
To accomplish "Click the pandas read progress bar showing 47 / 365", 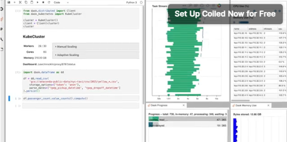I will pos(188,120).
